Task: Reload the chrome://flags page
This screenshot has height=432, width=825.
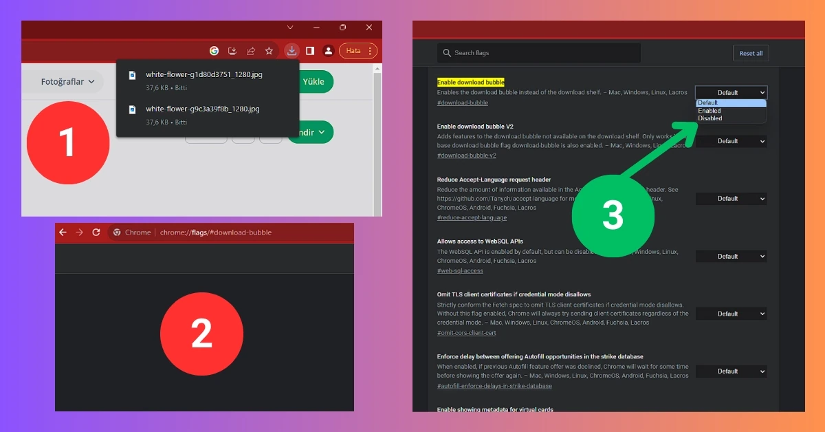Action: [96, 233]
